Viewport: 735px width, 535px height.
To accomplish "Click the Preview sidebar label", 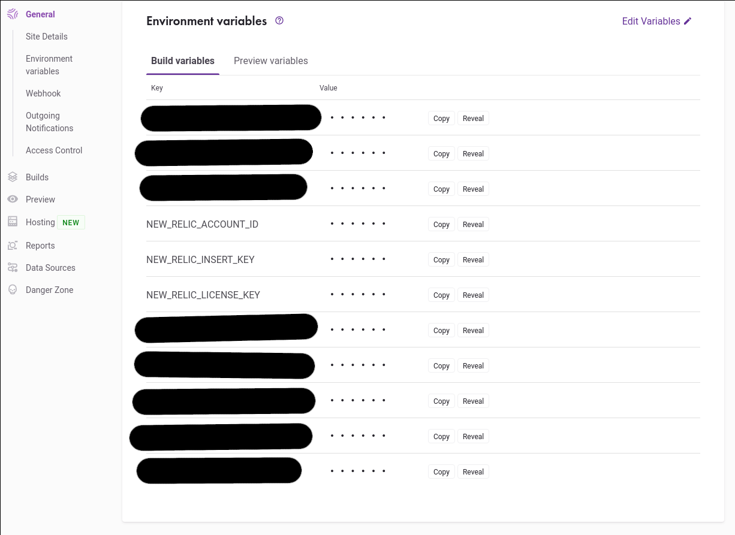I will [x=40, y=200].
